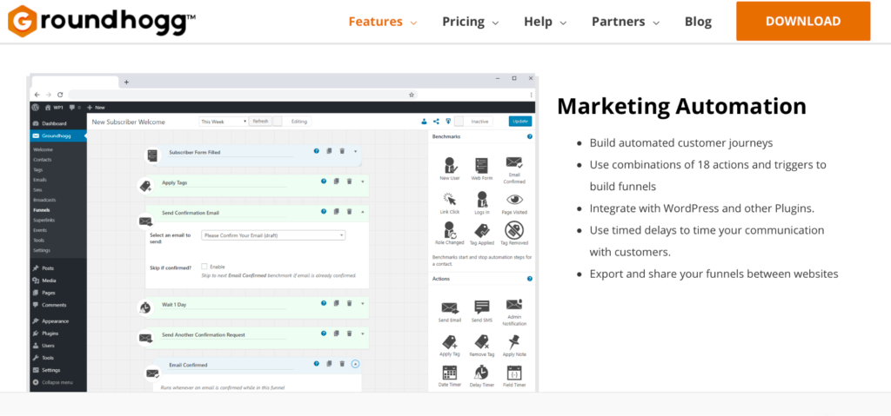Collapse the Email Confirmed step
The image size is (891, 416).
pyautogui.click(x=355, y=364)
